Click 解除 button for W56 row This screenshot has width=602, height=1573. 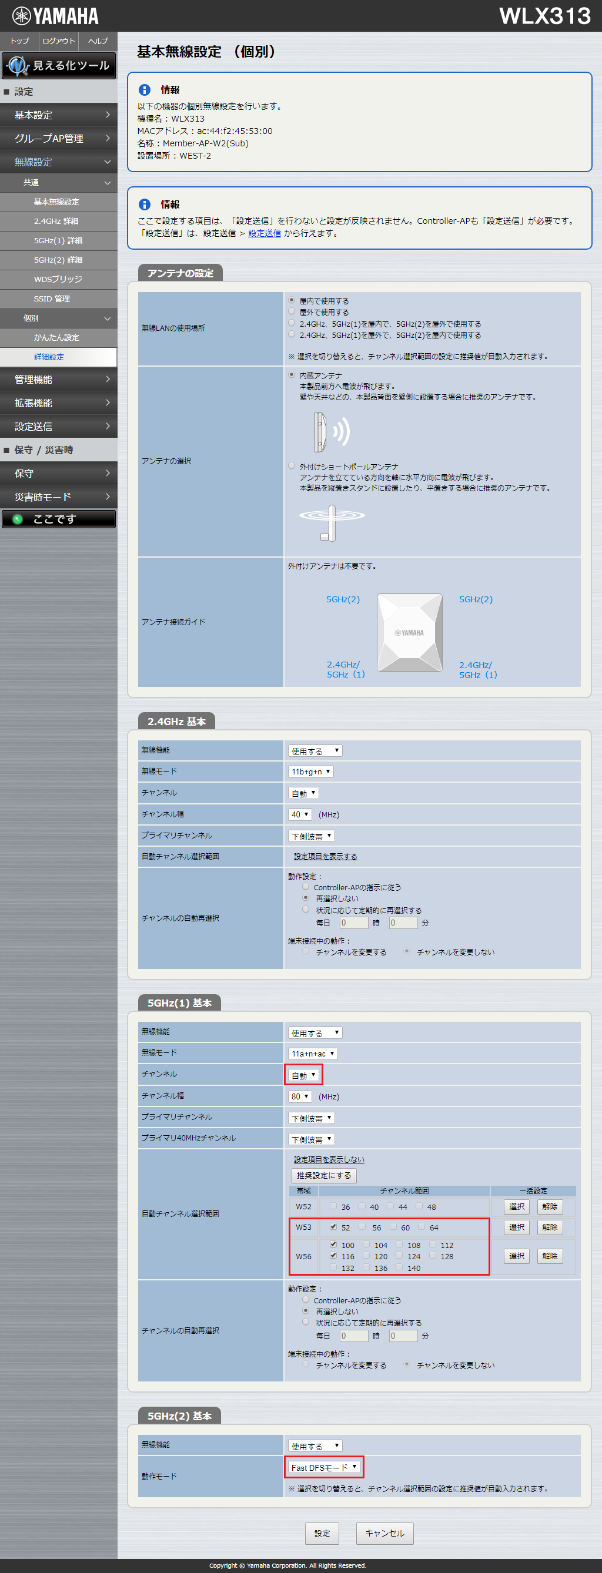(x=550, y=1256)
